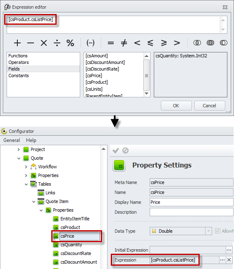234x269 pixels.
Task: Insert the less-than-or-equal operator
Action: [x=150, y=43]
